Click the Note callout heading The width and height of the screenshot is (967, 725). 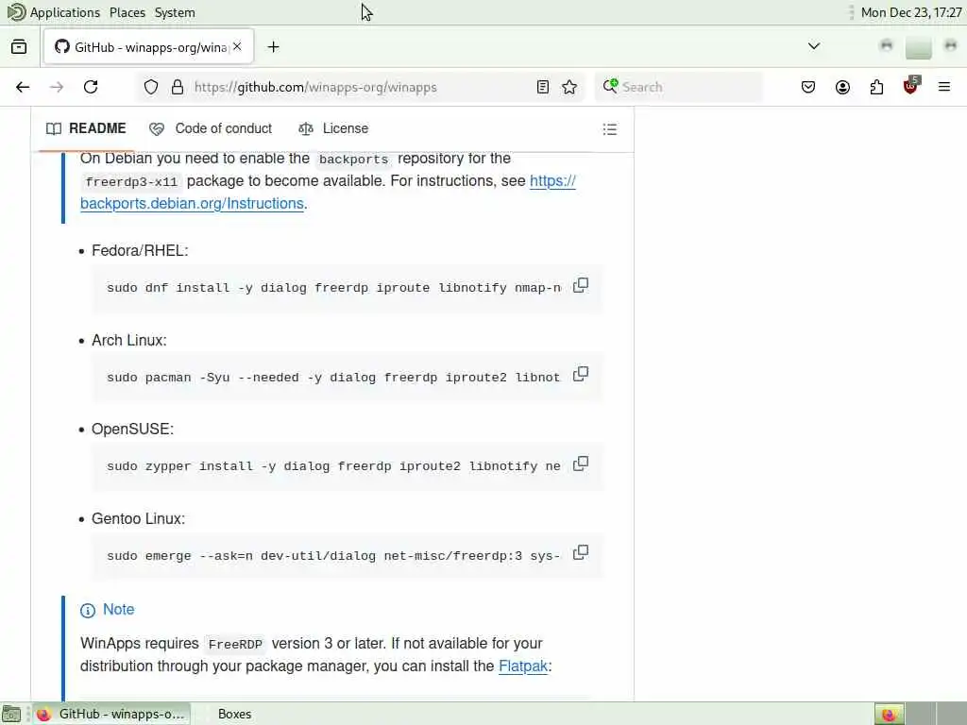pos(108,610)
